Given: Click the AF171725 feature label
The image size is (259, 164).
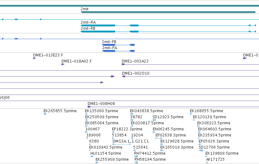Looking at the screenshot, I should click(215, 159).
